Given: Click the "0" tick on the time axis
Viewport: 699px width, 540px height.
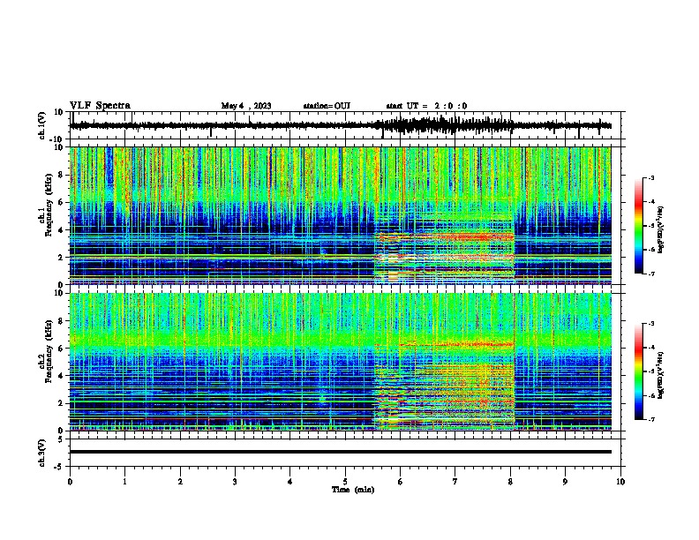Looking at the screenshot, I should [x=70, y=482].
